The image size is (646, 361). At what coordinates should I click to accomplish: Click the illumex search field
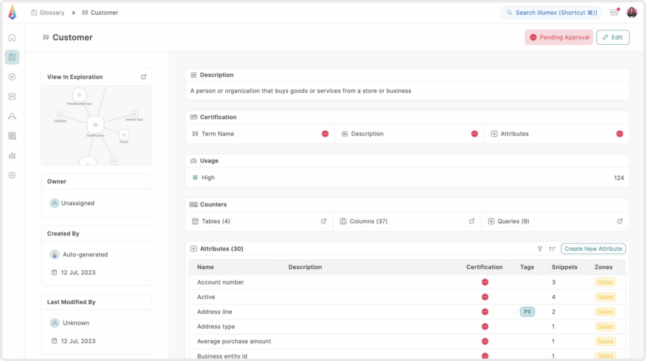551,13
